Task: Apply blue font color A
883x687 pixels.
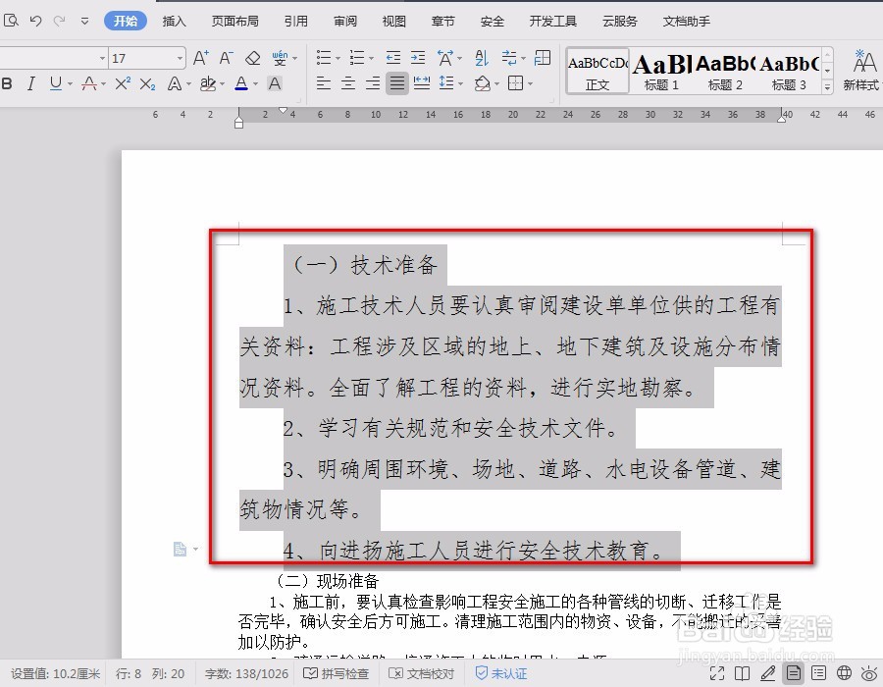Action: tap(241, 83)
